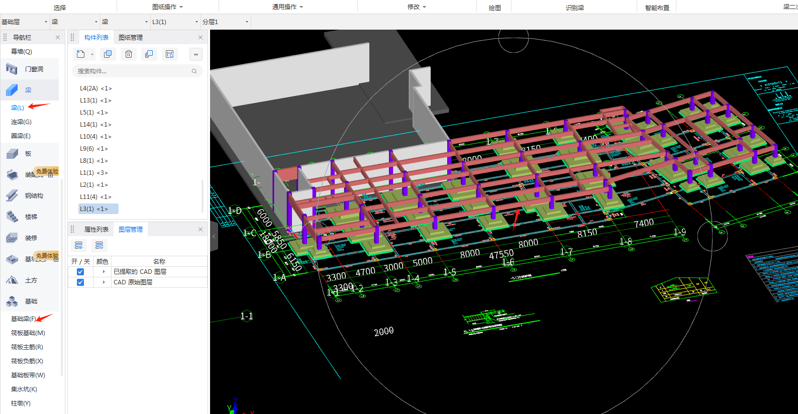This screenshot has height=414, width=798.
Task: Open the New component dropdown arrow
Action: (x=92, y=54)
